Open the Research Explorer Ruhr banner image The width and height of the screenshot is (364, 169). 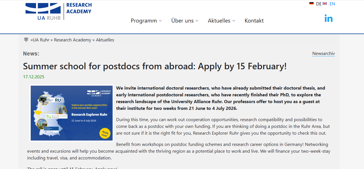coord(72,113)
